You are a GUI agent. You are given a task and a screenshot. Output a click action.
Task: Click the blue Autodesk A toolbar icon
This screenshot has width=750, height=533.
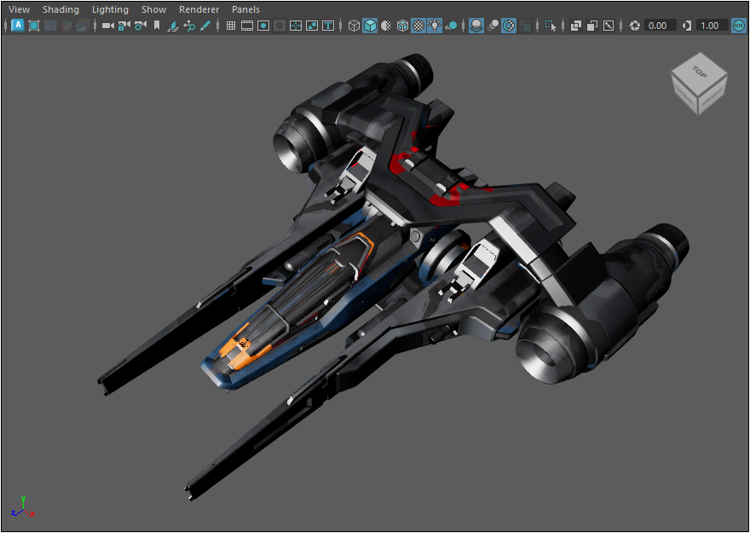pyautogui.click(x=18, y=26)
